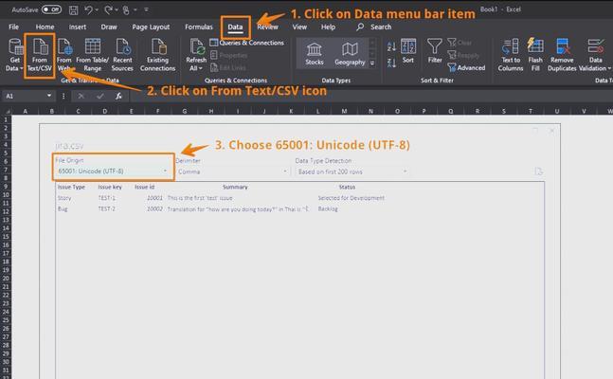Click the Refresh All button
This screenshot has height=379, width=613.
click(x=196, y=55)
